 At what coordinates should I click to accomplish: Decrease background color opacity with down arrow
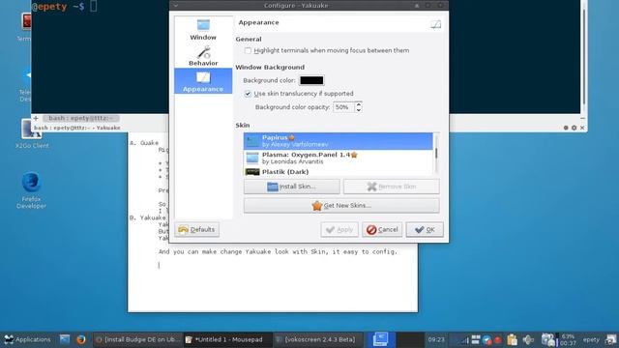(358, 109)
